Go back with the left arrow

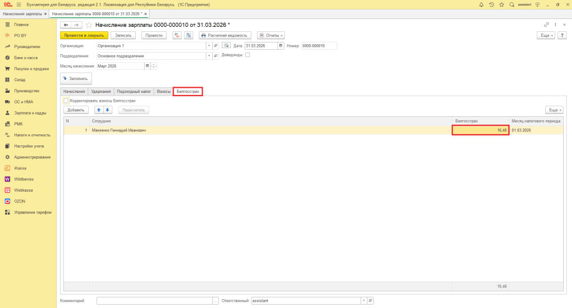click(66, 25)
